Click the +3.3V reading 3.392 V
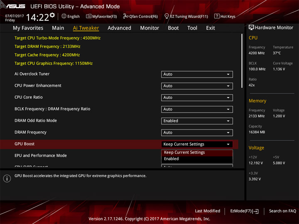299x224 pixels. tap(255, 179)
